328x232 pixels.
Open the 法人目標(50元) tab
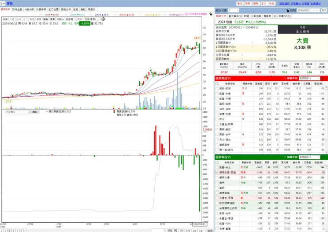[282, 16]
